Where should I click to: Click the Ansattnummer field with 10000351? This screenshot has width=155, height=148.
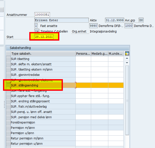pos(42,15)
